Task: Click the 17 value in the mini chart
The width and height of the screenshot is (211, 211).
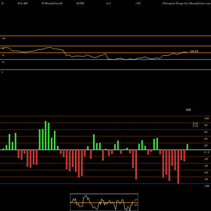Action: (x=136, y=200)
